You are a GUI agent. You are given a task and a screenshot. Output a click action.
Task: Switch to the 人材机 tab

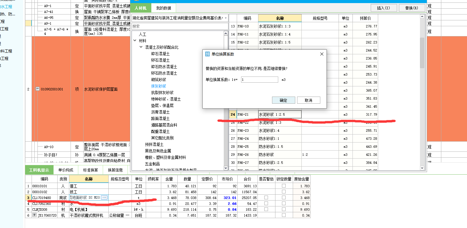tap(141, 8)
